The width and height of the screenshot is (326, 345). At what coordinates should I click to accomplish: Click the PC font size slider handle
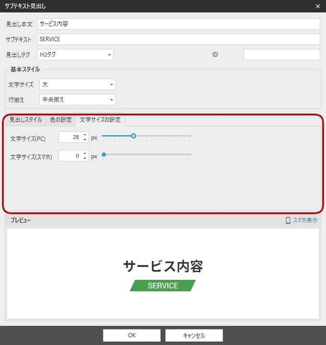[x=134, y=136]
